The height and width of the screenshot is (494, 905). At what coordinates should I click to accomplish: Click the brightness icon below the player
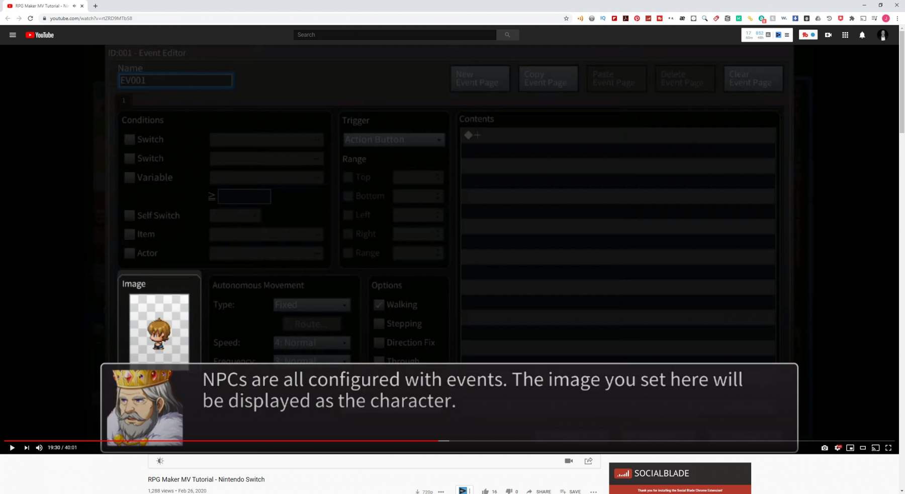[x=160, y=461]
